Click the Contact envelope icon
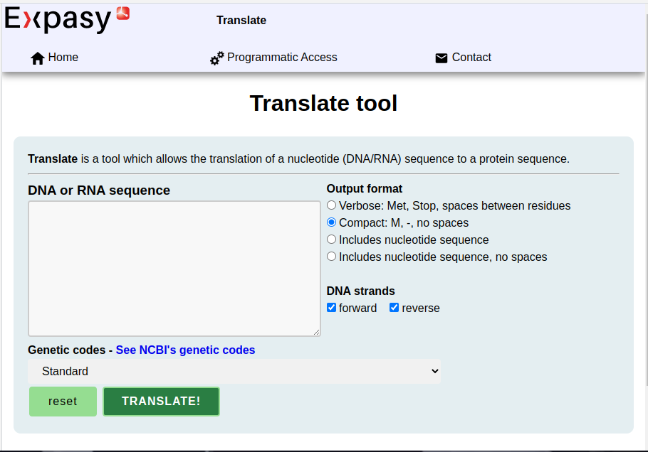Viewport: 648px width, 452px height. tap(441, 58)
